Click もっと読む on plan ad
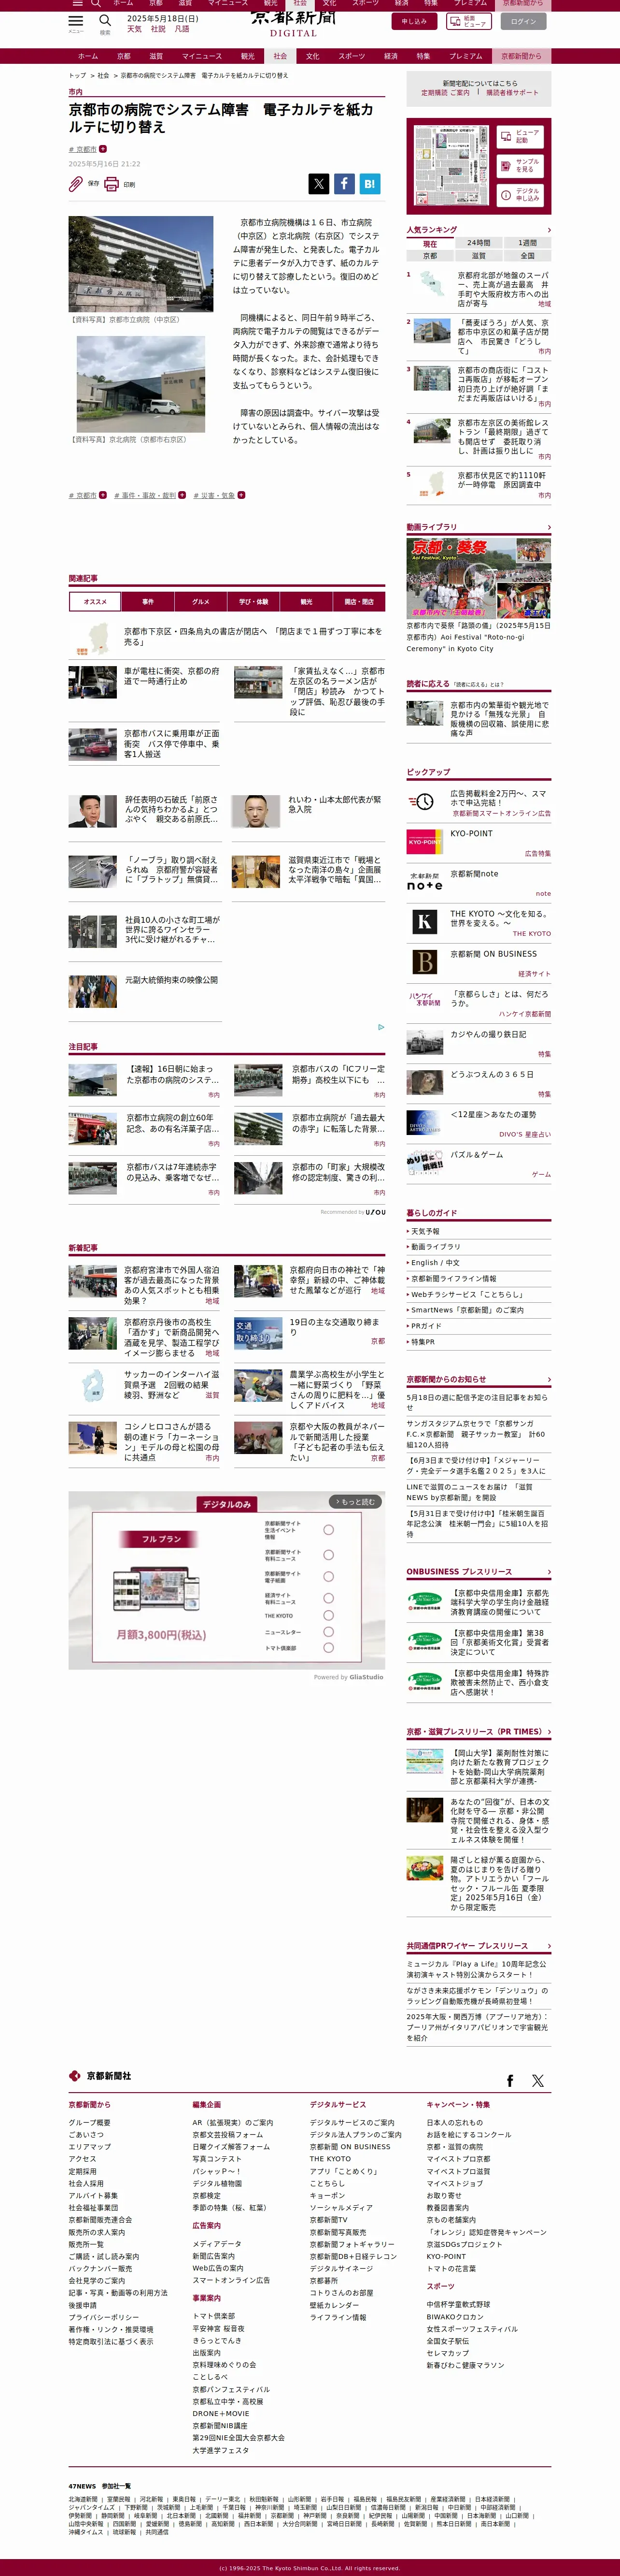Image resolution: width=620 pixels, height=2576 pixels. coord(355,1502)
